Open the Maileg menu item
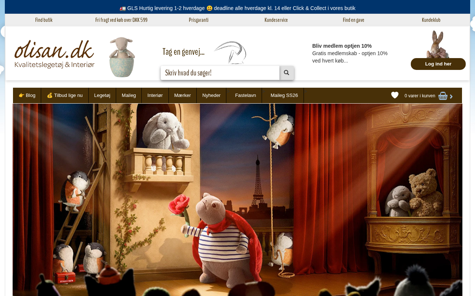Viewport: 475px width, 296px height. coord(129,95)
